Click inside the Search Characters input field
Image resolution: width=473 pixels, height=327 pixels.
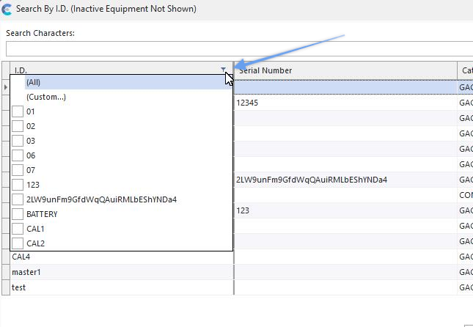239,48
